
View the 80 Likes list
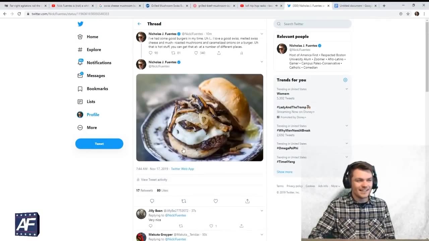(163, 190)
